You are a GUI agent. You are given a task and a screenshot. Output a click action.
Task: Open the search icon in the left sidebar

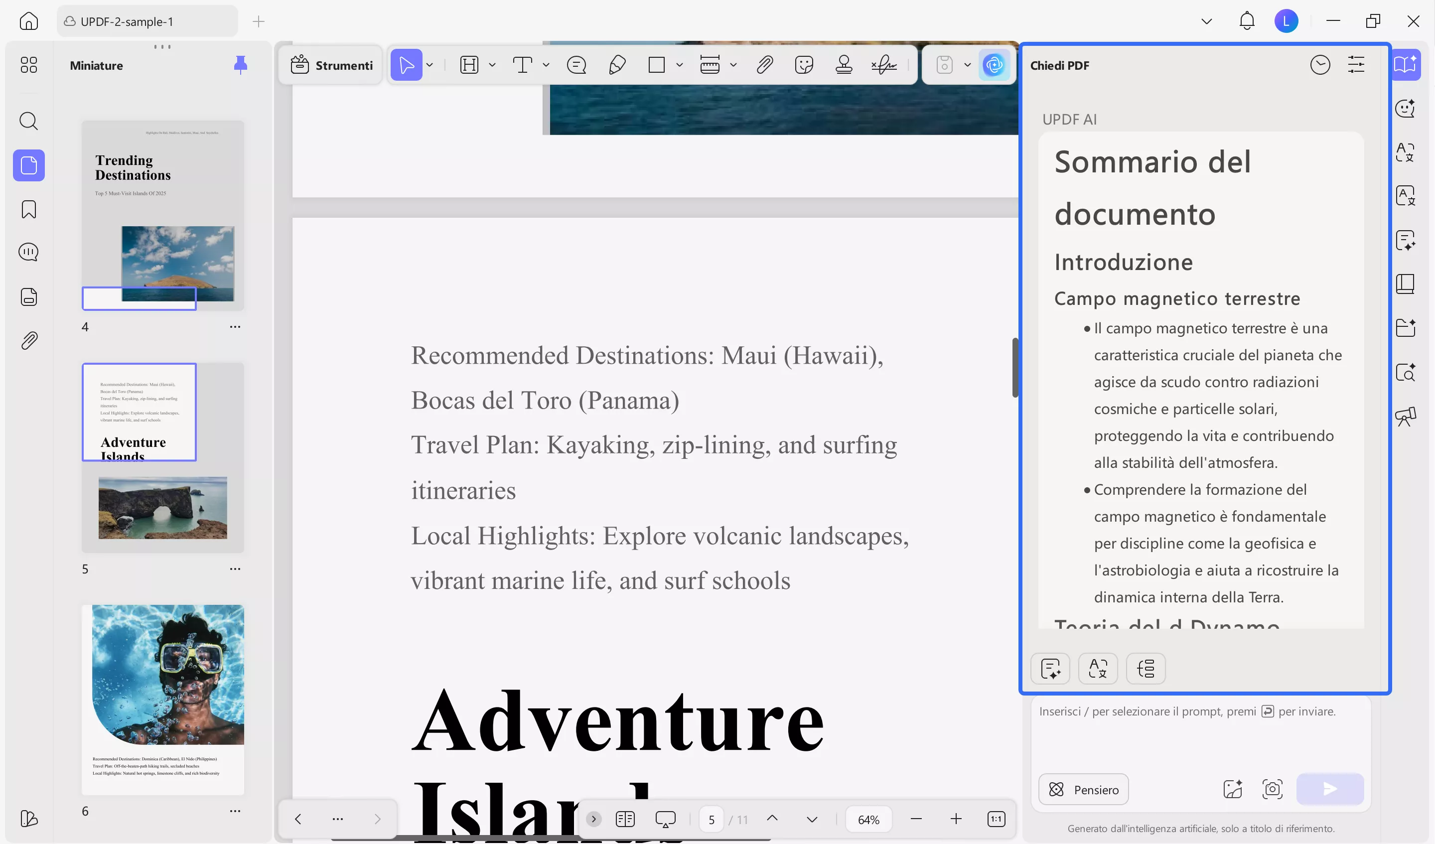(x=28, y=121)
